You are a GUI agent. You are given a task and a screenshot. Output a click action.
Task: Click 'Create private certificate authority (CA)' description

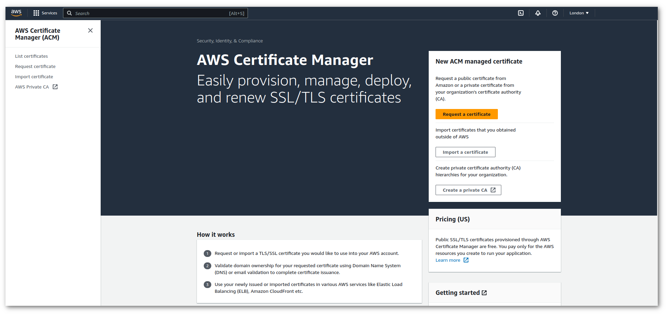click(x=478, y=171)
